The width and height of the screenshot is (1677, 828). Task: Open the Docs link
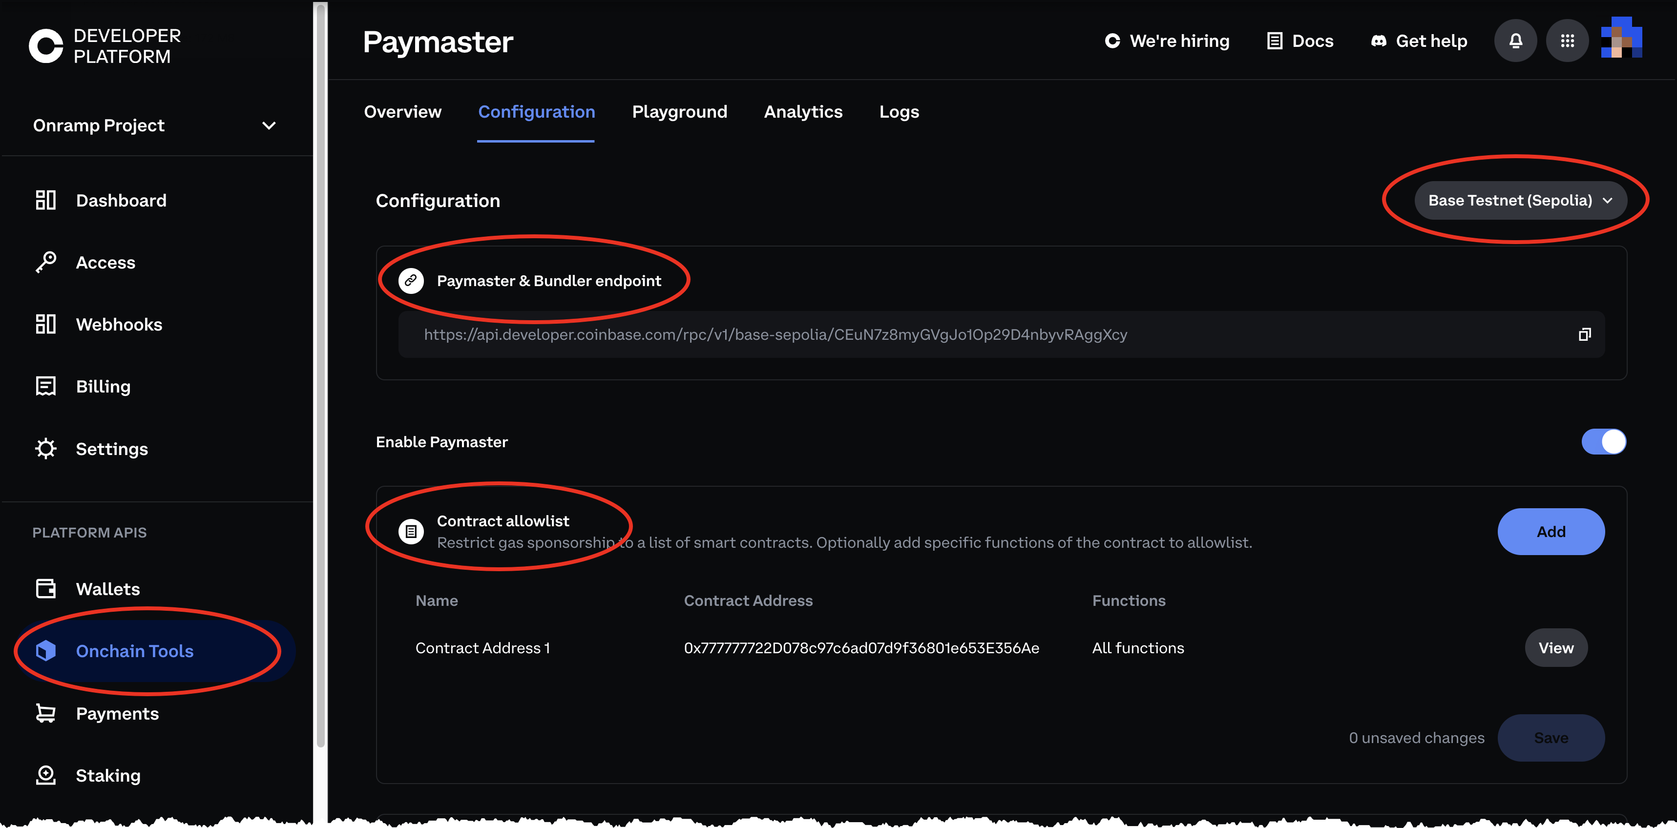[x=1300, y=41]
